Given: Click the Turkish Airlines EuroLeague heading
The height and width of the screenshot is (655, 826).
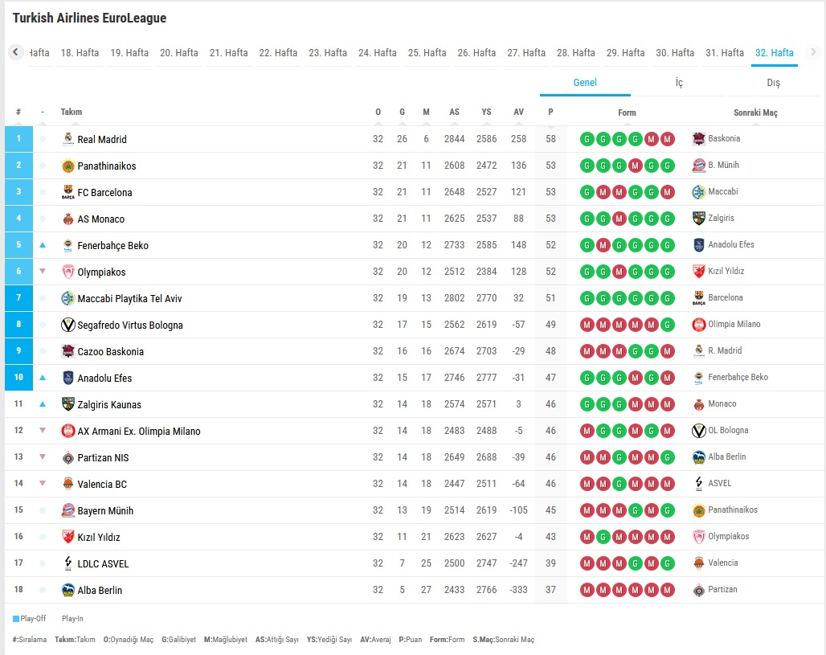Looking at the screenshot, I should [89, 18].
